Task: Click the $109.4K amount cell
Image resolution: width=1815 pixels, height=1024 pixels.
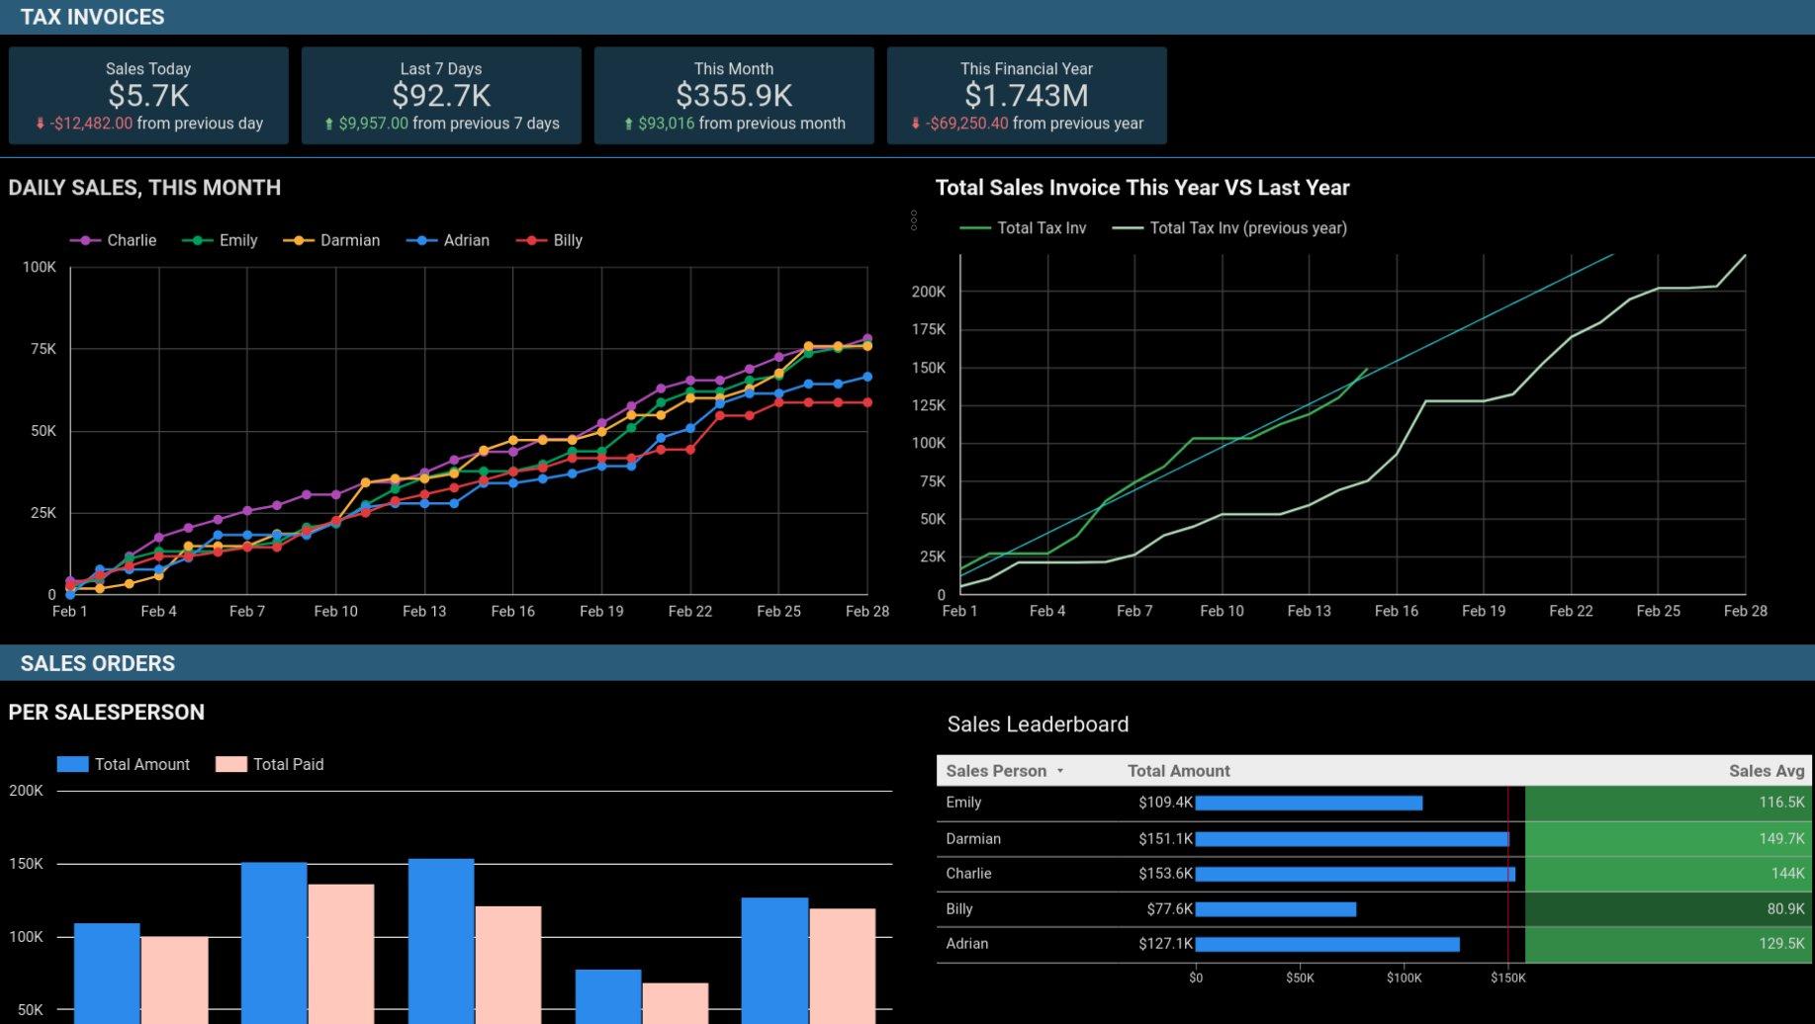Action: point(1165,803)
